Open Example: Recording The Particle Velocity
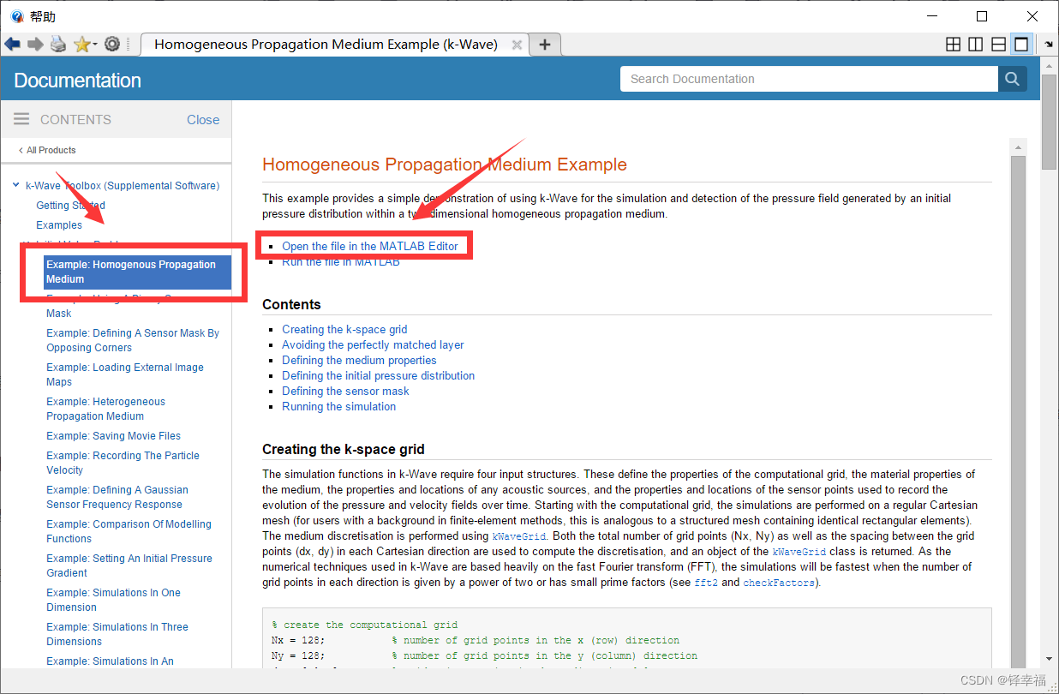Screen dimensions: 1059x694 123,463
